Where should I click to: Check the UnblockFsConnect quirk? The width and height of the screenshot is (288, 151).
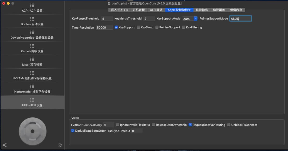point(229,125)
